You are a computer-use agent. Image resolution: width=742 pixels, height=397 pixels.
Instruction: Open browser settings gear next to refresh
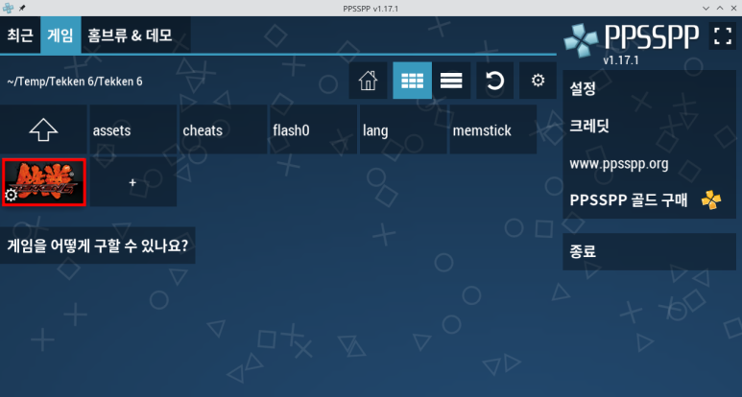pos(539,81)
